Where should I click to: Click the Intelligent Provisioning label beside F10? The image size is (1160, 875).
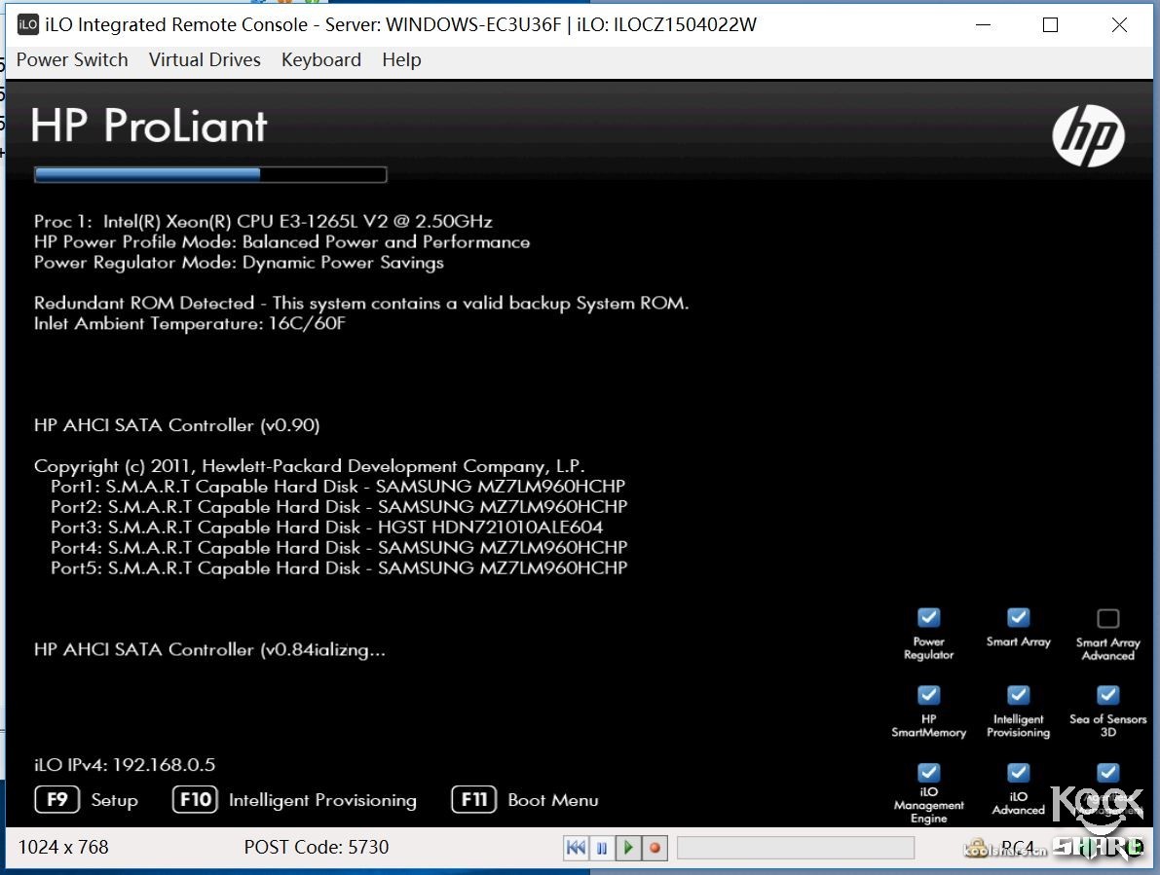click(322, 800)
